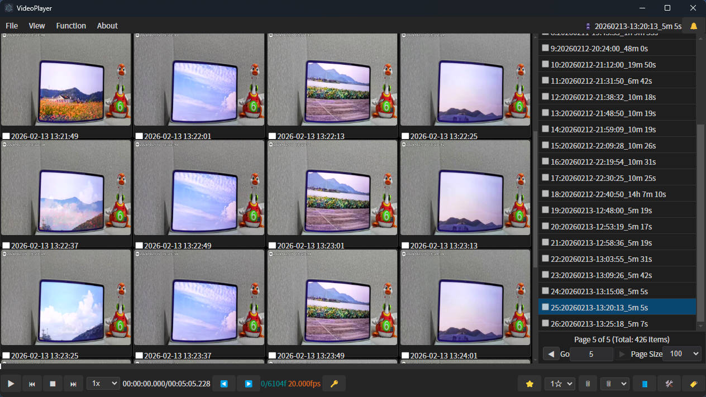Screen dimensions: 706x397
Task: Jump to the previous video
Action: (32, 384)
